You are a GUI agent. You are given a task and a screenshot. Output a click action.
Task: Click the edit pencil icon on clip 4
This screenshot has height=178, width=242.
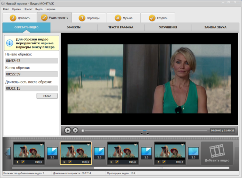pyautogui.click(x=23, y=162)
